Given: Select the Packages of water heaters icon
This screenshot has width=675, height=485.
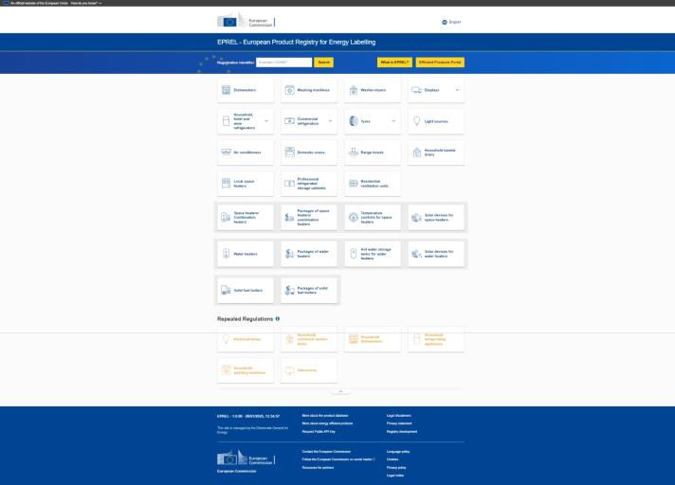Looking at the screenshot, I should [290, 254].
